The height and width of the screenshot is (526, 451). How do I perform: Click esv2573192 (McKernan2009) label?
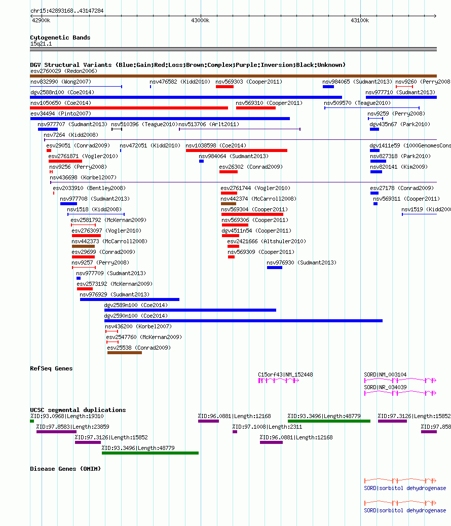pyautogui.click(x=115, y=285)
